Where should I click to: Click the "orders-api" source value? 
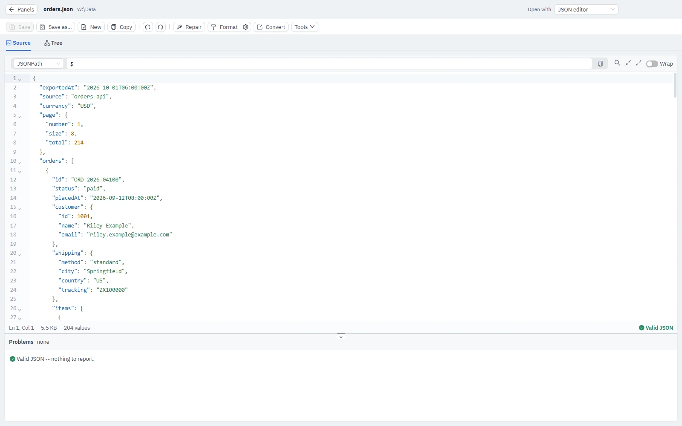90,97
